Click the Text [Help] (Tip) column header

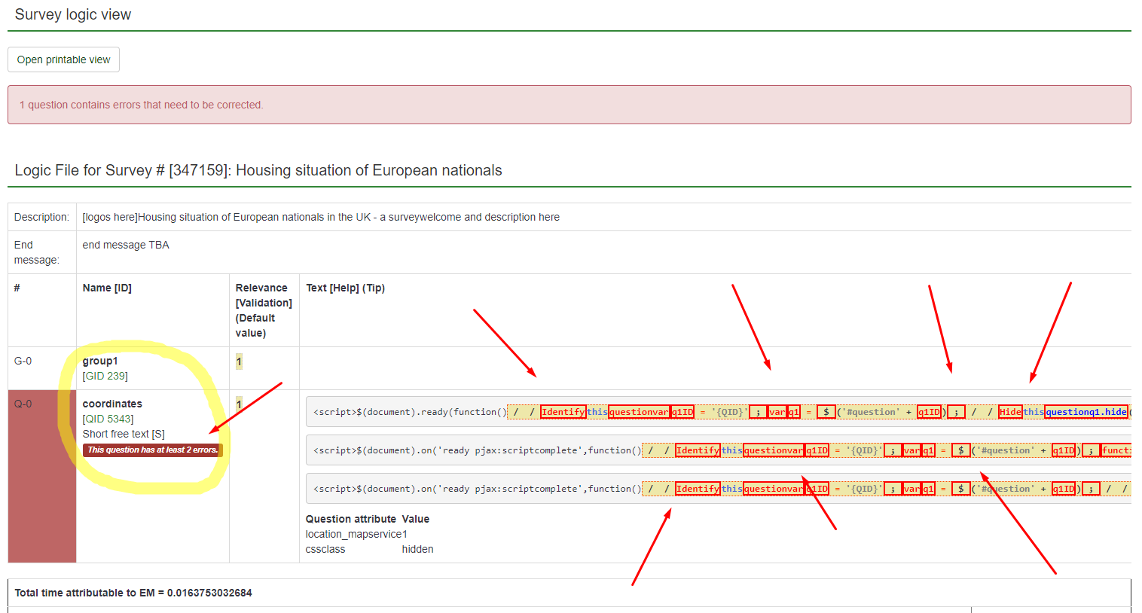[x=345, y=288]
